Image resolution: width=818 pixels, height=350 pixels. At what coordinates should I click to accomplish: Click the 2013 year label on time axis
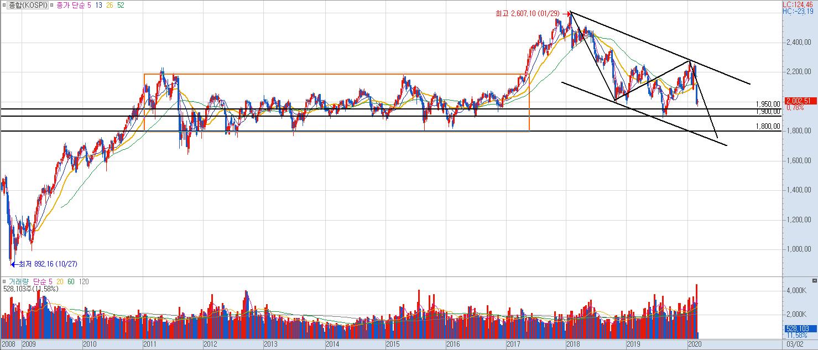tap(271, 344)
